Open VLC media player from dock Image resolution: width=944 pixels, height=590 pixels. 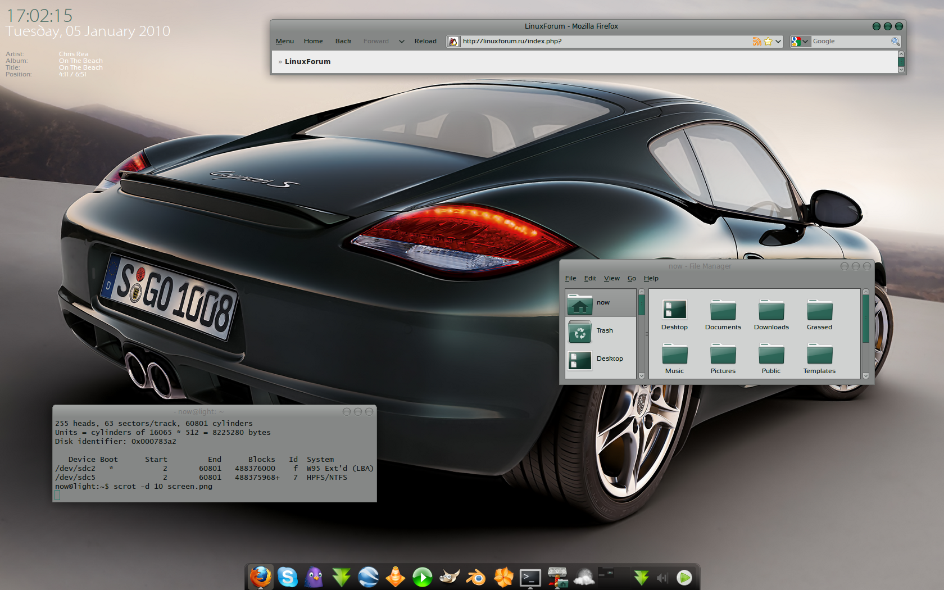click(x=395, y=577)
